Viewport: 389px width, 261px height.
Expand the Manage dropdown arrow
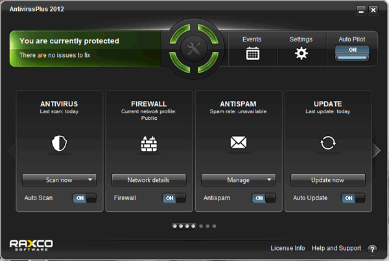[269, 179]
